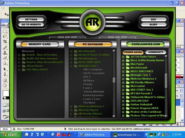This screenshot has width=185, height=138.
Task: Expand Azurik - Rise of Perathia folder
Action: coord(19,55)
